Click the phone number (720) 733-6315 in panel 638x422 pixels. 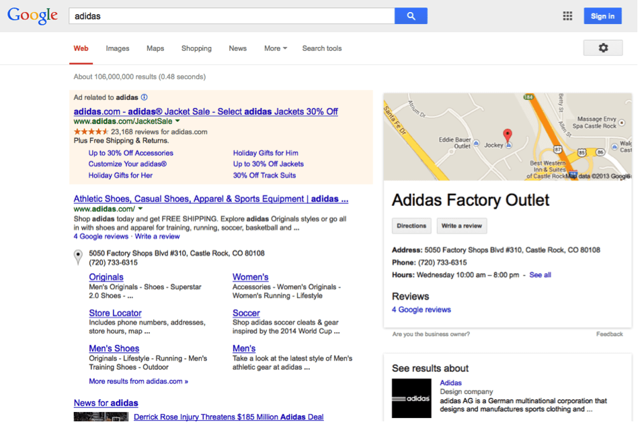pyautogui.click(x=442, y=262)
